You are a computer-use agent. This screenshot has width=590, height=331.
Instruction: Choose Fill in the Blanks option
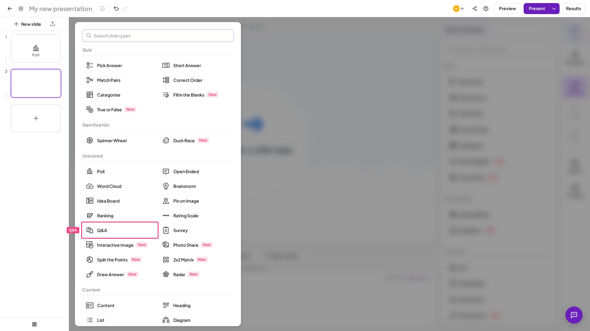(x=196, y=95)
